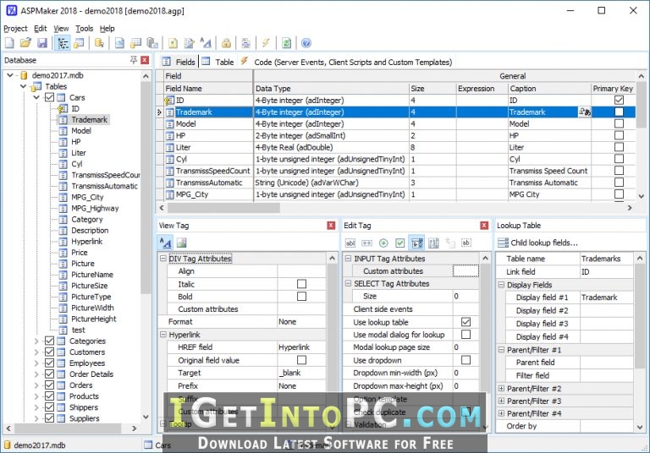Collapse the Tables tree node
Viewport: 650px width, 453px height.
(23, 86)
